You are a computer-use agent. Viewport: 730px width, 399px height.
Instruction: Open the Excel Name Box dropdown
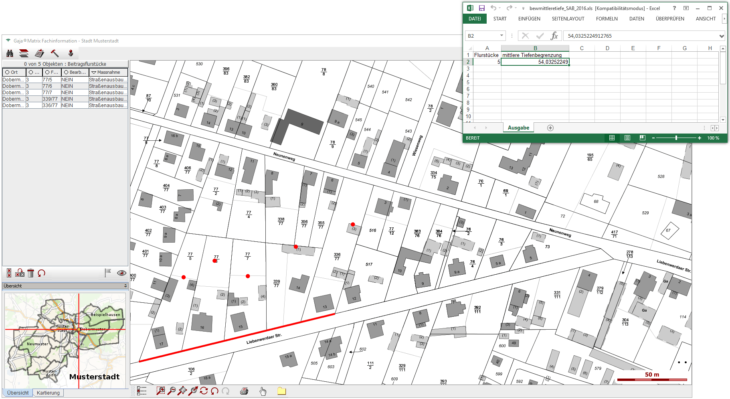click(501, 36)
